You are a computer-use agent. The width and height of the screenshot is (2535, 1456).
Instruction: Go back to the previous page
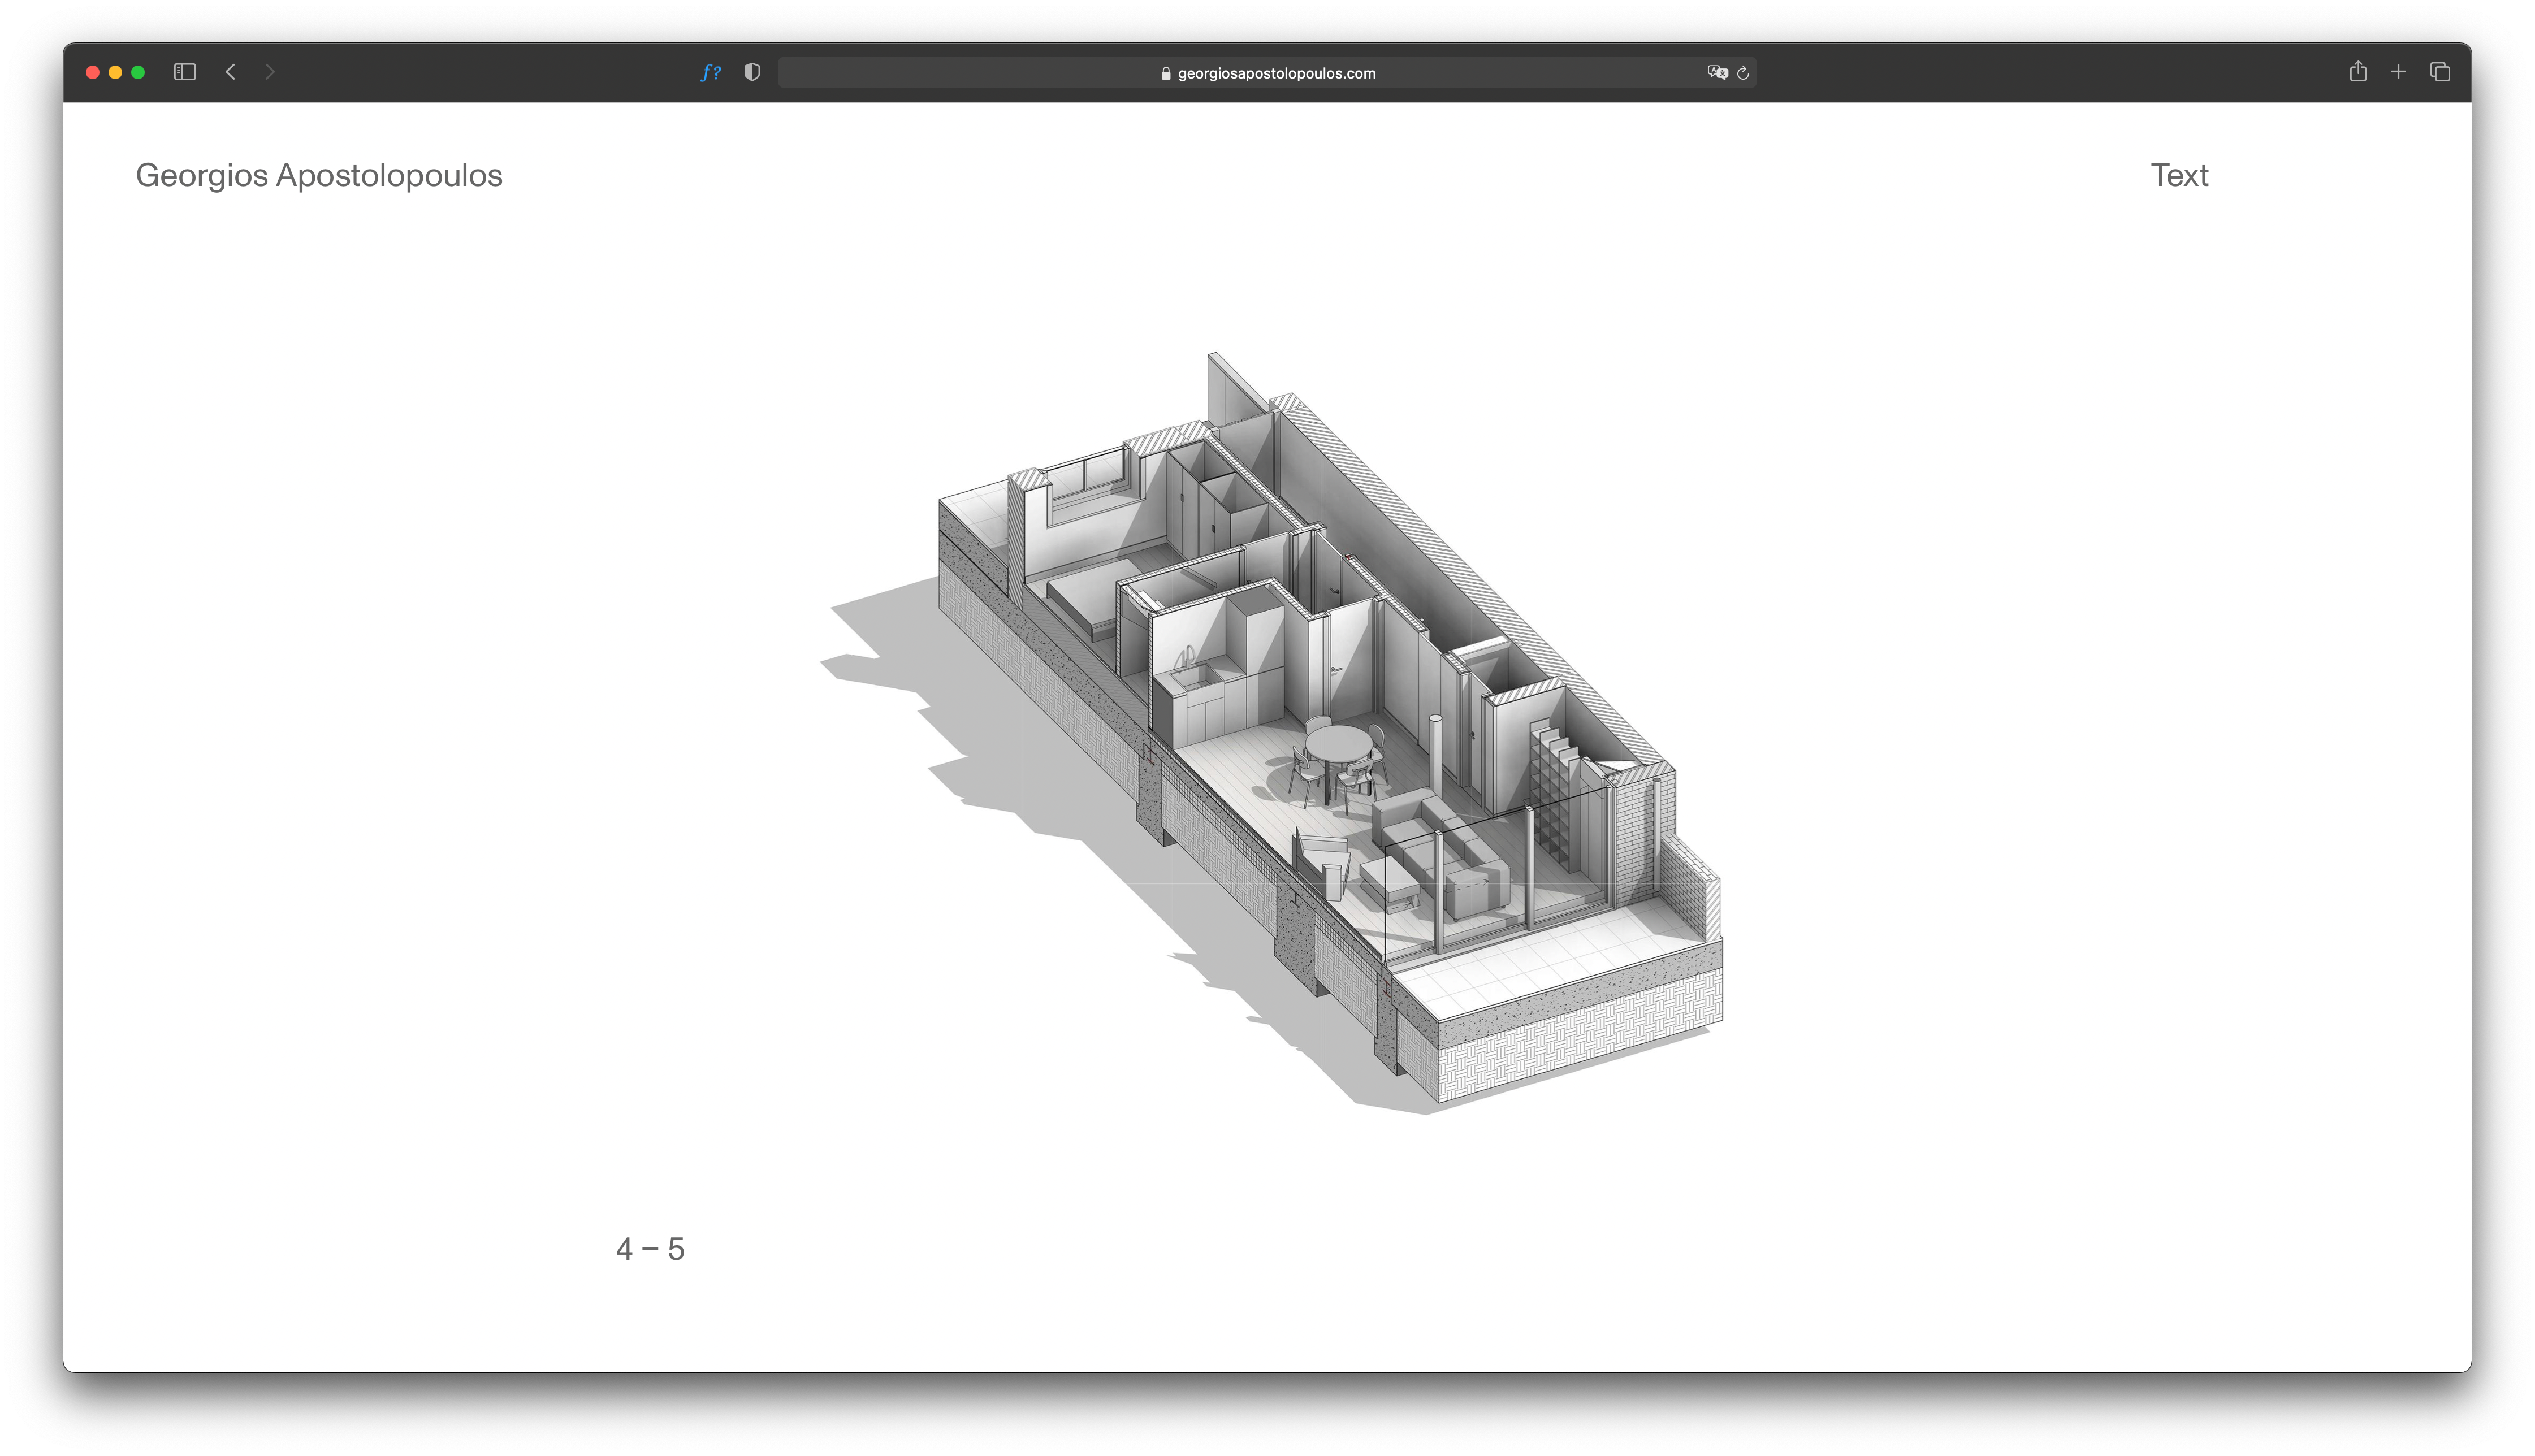[x=231, y=72]
